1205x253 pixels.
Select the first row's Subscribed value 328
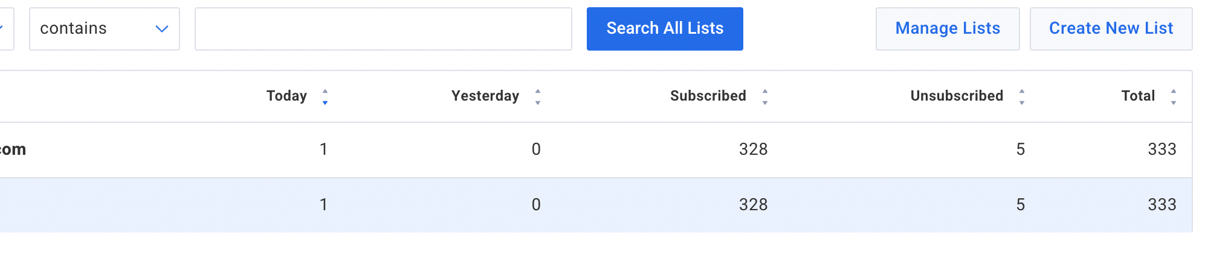[x=753, y=149]
